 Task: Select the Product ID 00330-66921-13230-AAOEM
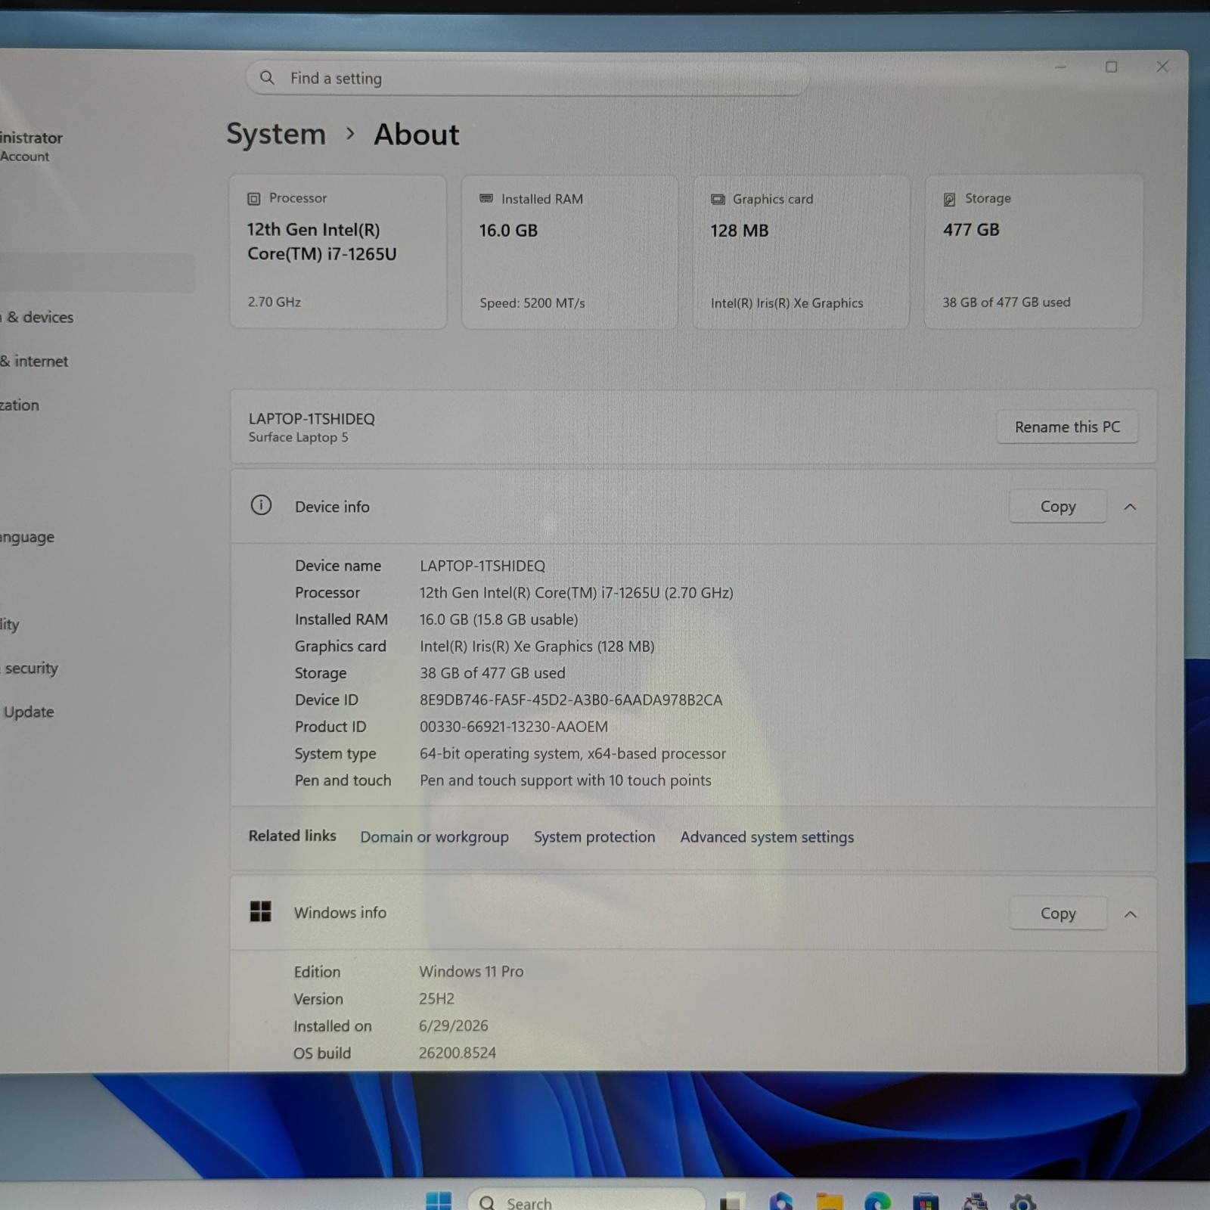coord(513,727)
